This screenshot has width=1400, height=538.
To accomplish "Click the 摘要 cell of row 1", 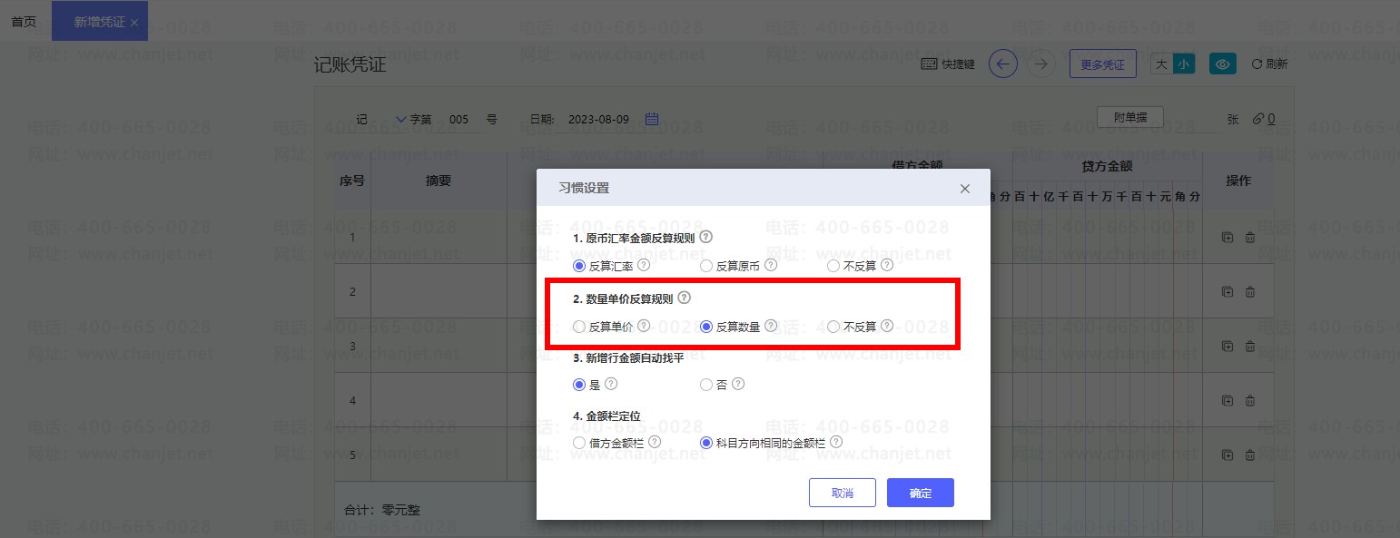I will point(439,237).
